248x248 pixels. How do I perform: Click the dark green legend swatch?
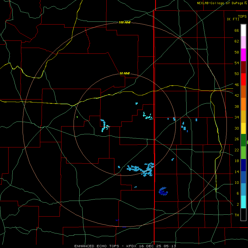243,140
